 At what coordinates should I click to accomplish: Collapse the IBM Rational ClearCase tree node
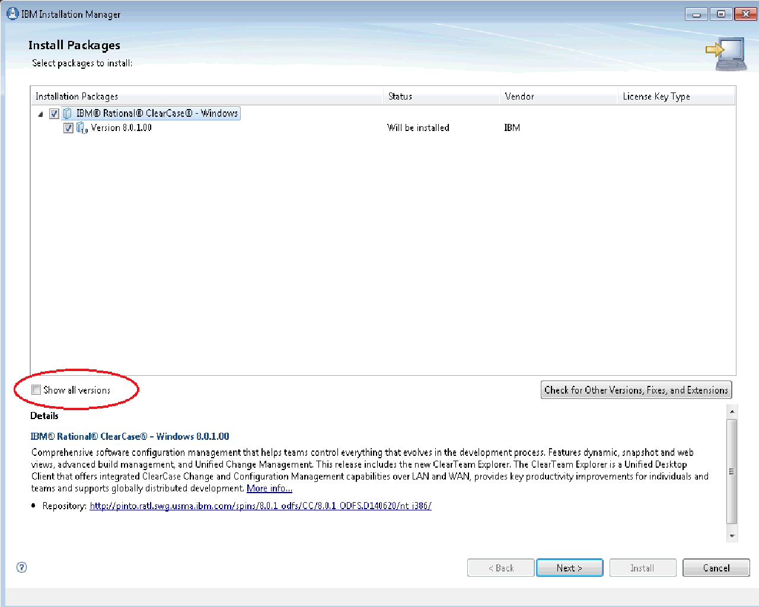coord(40,114)
